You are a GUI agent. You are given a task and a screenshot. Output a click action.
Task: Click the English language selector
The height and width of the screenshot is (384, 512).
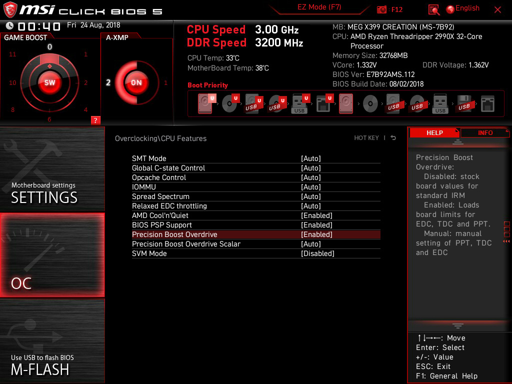click(467, 8)
